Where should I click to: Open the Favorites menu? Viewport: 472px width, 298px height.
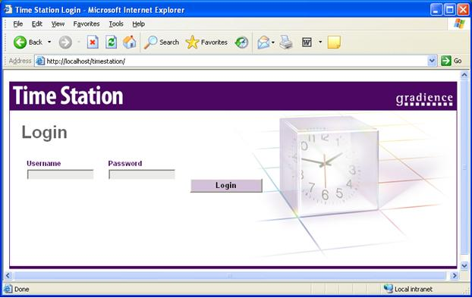[87, 24]
